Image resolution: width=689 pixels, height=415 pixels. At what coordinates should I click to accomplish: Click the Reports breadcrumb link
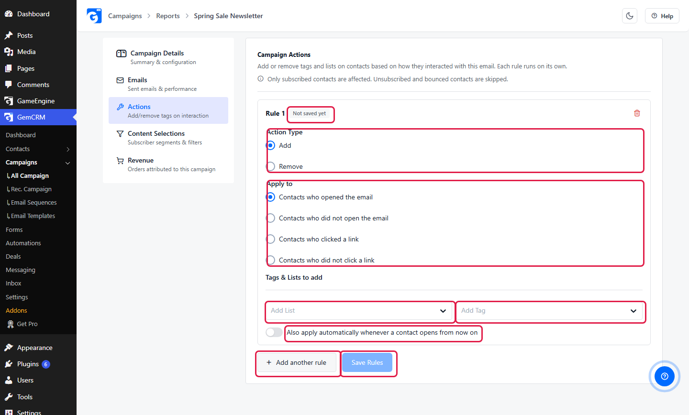[x=168, y=16]
